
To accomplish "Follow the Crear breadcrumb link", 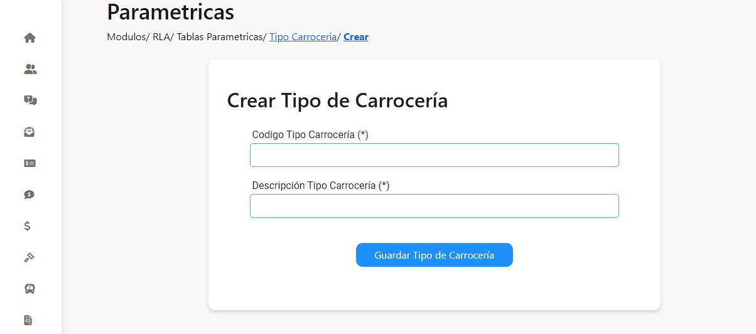I will pos(356,37).
